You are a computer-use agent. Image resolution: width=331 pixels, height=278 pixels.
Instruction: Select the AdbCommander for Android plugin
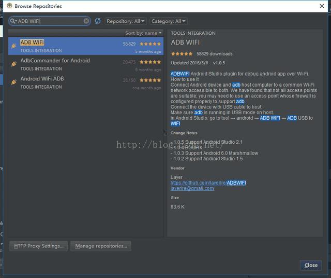click(86, 64)
